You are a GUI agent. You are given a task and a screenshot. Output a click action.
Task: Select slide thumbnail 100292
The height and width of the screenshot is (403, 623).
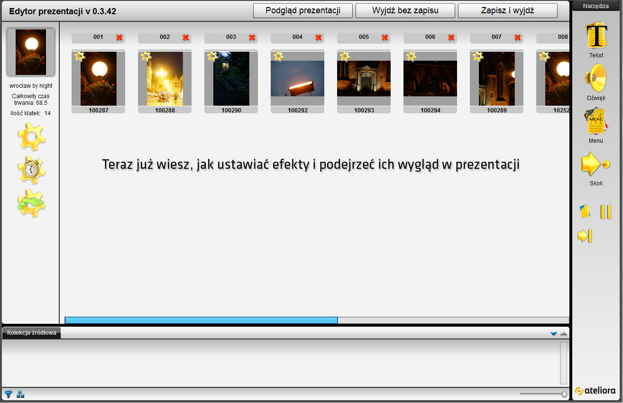point(297,78)
